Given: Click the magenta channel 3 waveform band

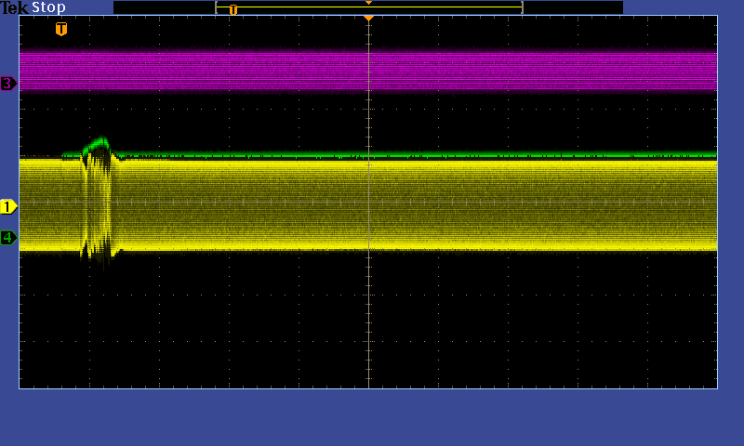Looking at the screenshot, I should click(465, 71).
